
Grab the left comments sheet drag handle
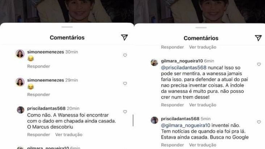(67, 27)
